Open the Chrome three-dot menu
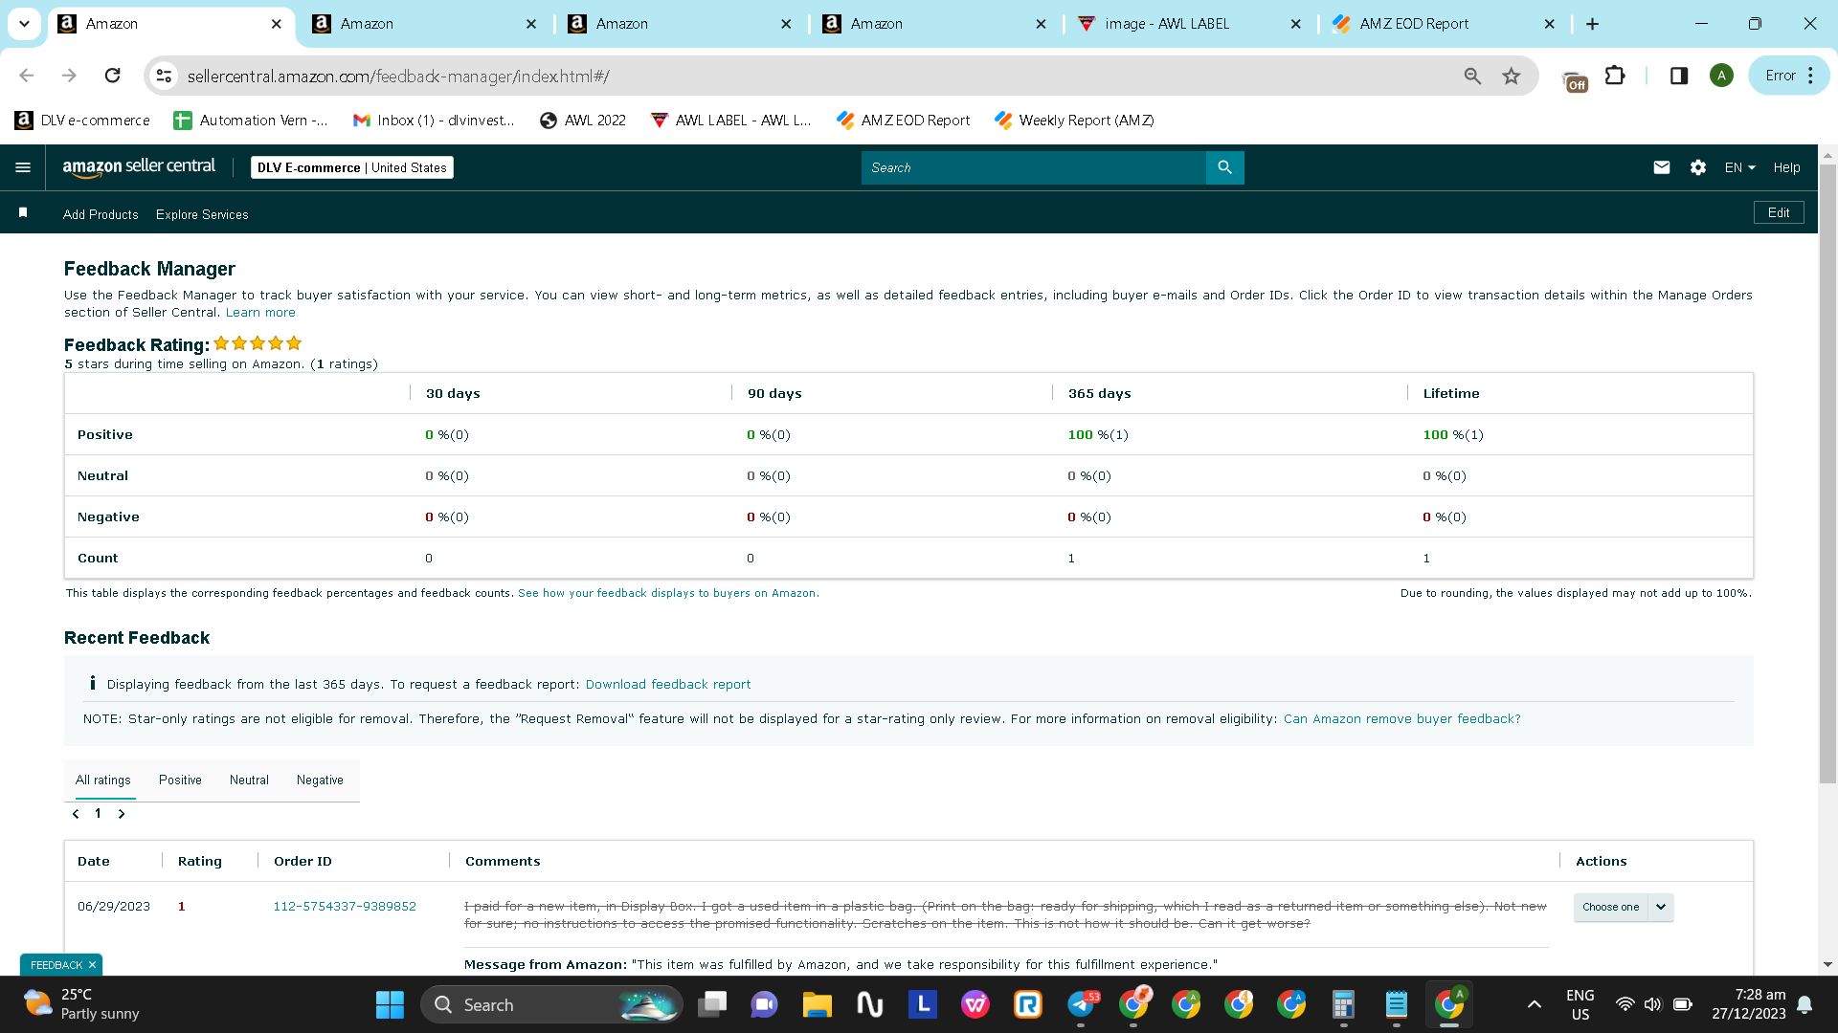Screen dimensions: 1838x1033 (1810, 76)
